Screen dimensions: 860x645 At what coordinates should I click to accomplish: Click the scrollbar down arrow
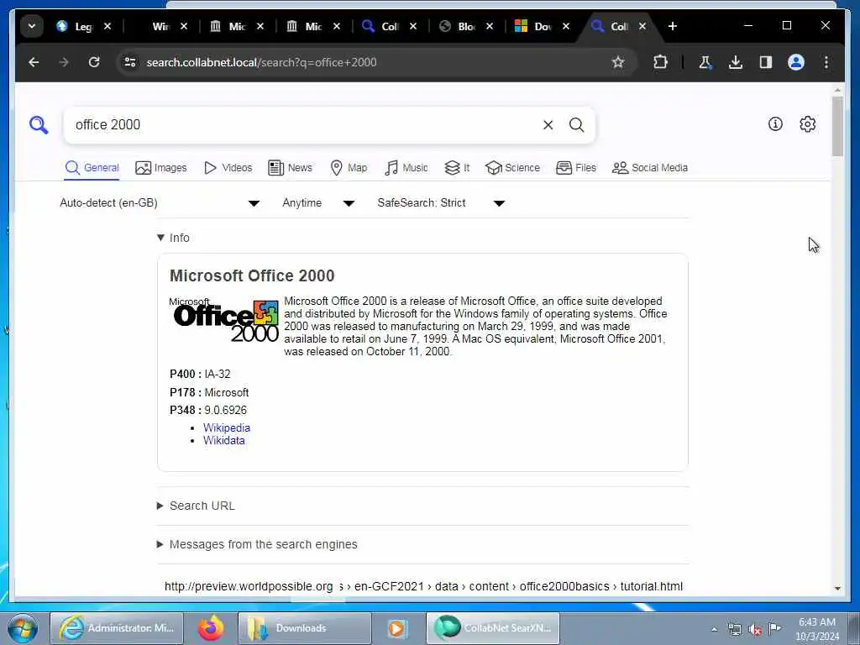click(837, 588)
